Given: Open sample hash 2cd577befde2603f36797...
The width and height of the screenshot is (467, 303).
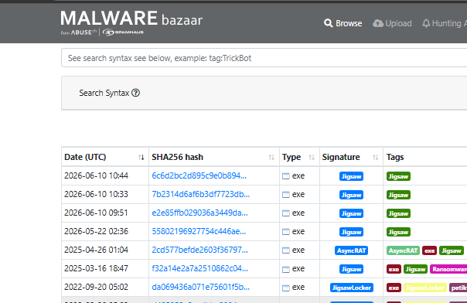Looking at the screenshot, I should (x=199, y=250).
